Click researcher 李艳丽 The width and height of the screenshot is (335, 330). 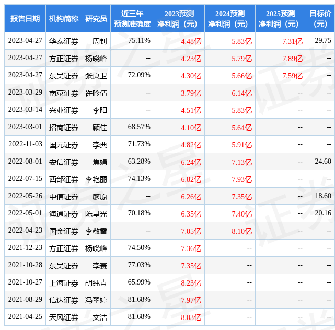coord(96,179)
